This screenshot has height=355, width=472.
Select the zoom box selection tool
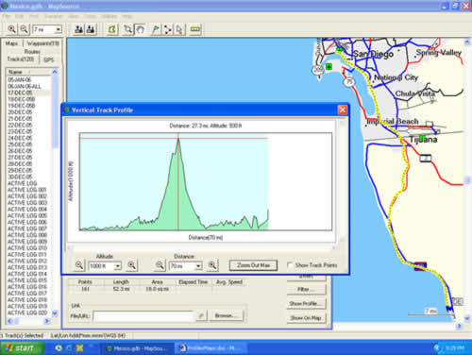point(127,29)
